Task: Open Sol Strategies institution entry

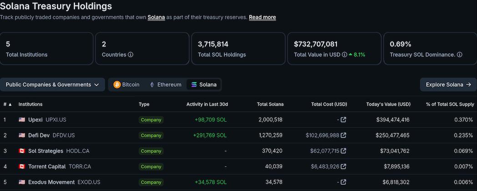Action: pyautogui.click(x=46, y=151)
